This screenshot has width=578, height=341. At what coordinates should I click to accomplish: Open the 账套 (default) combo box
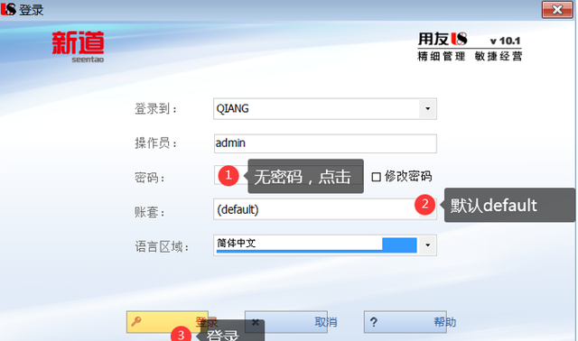point(325,209)
